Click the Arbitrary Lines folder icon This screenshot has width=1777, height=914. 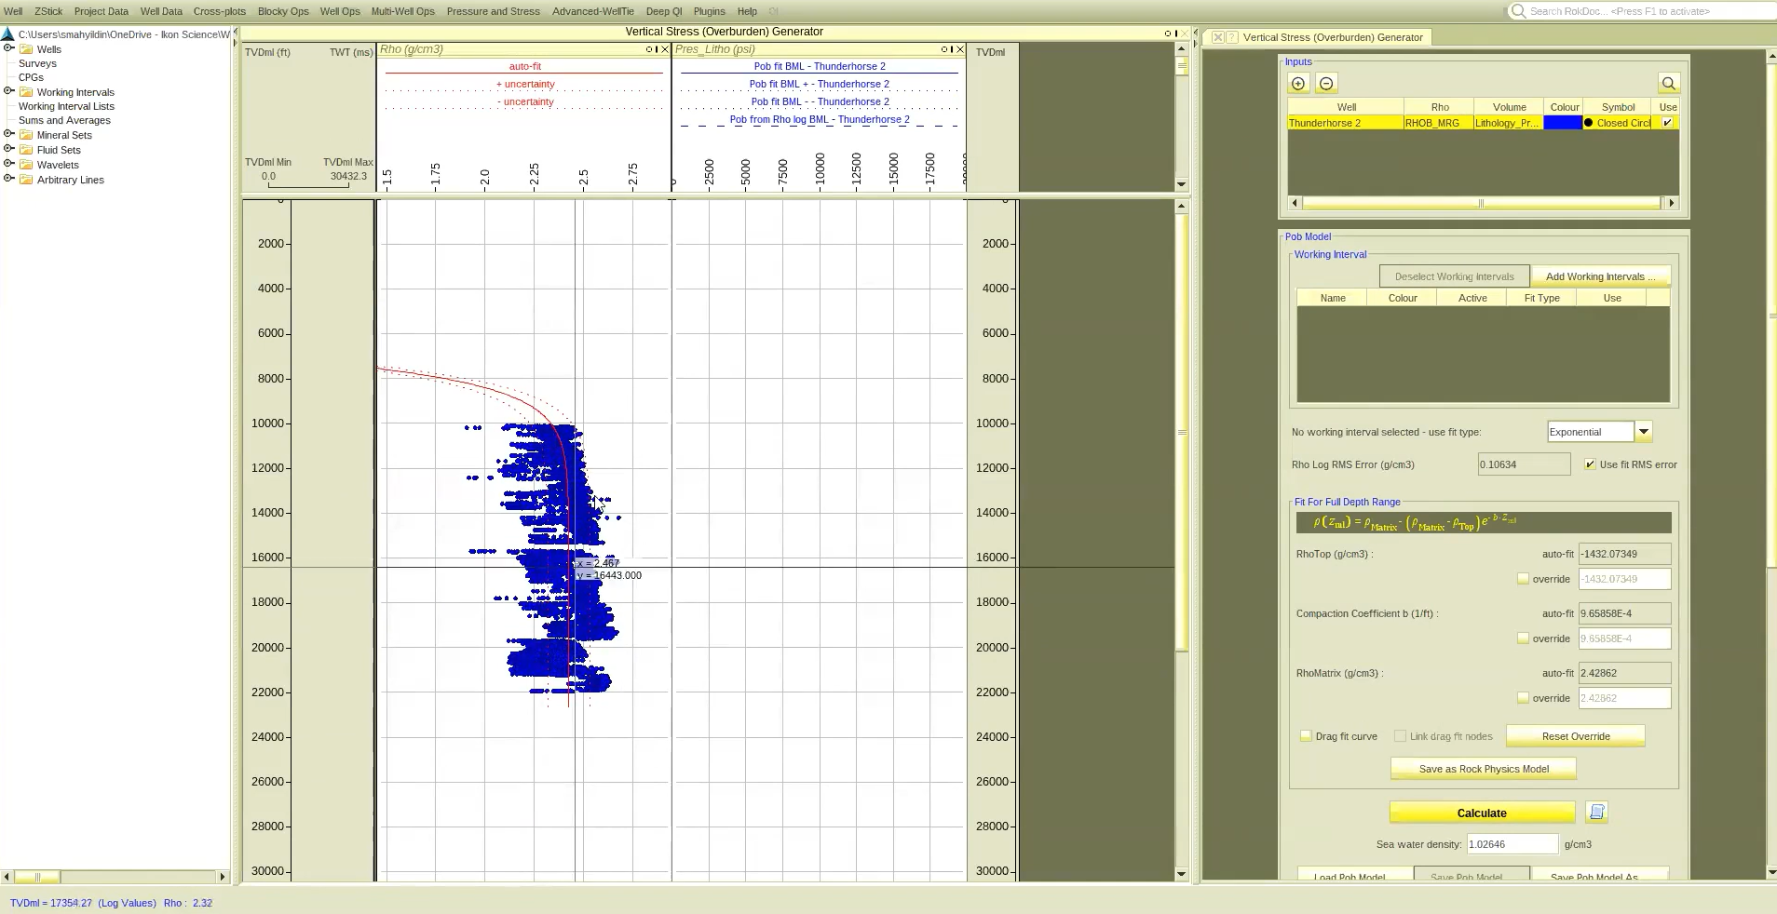[27, 180]
